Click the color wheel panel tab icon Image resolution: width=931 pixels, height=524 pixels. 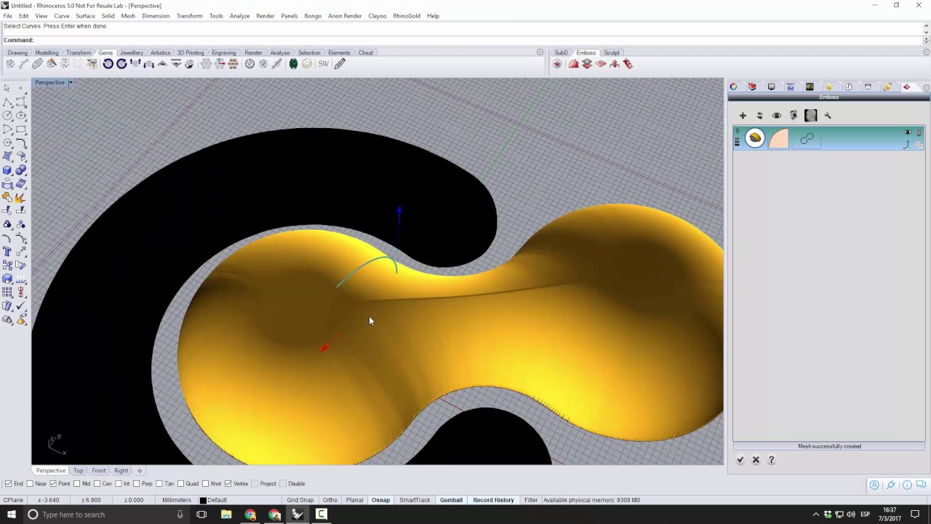click(734, 87)
